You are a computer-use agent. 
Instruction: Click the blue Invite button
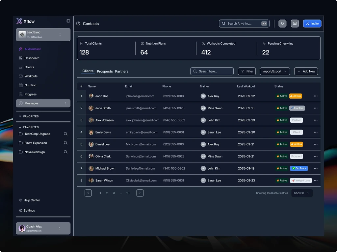(x=312, y=24)
